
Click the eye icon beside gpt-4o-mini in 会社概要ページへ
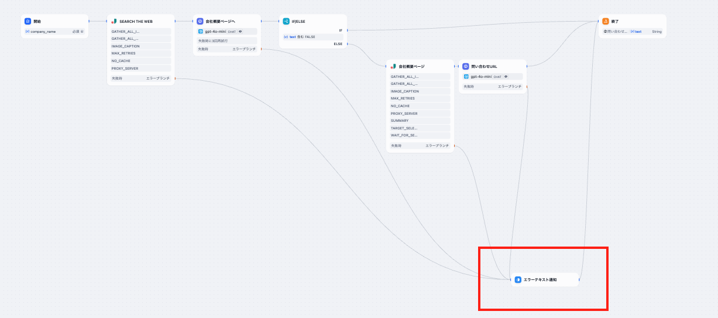coord(240,31)
